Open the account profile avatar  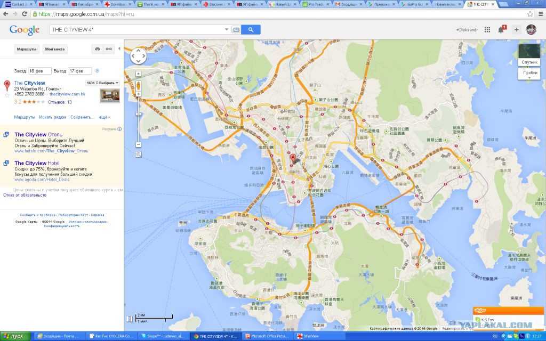coord(531,30)
